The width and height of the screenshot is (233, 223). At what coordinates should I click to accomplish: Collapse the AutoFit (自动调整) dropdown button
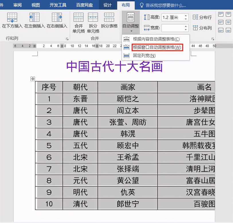pos(131,22)
